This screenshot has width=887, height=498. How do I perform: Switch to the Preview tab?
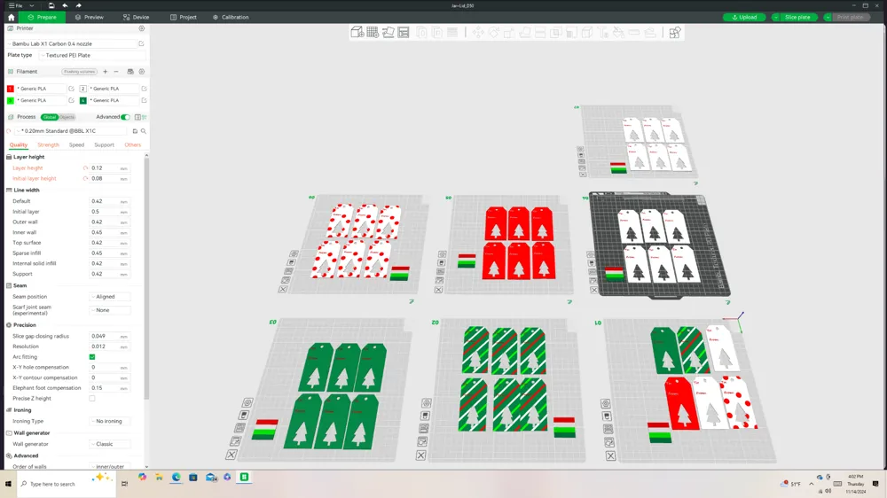click(90, 17)
